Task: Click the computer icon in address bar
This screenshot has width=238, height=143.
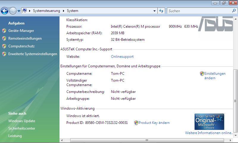Action: 24,11
